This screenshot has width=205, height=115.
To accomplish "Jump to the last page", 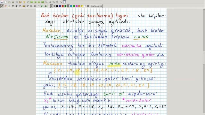I will [x=43, y=2].
